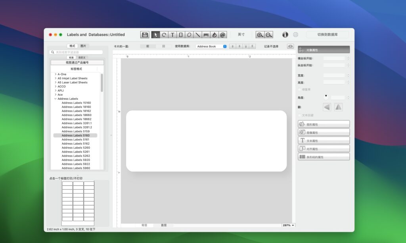Click the @ contact field tool
Image resolution: width=406 pixels, height=243 pixels.
click(223, 35)
